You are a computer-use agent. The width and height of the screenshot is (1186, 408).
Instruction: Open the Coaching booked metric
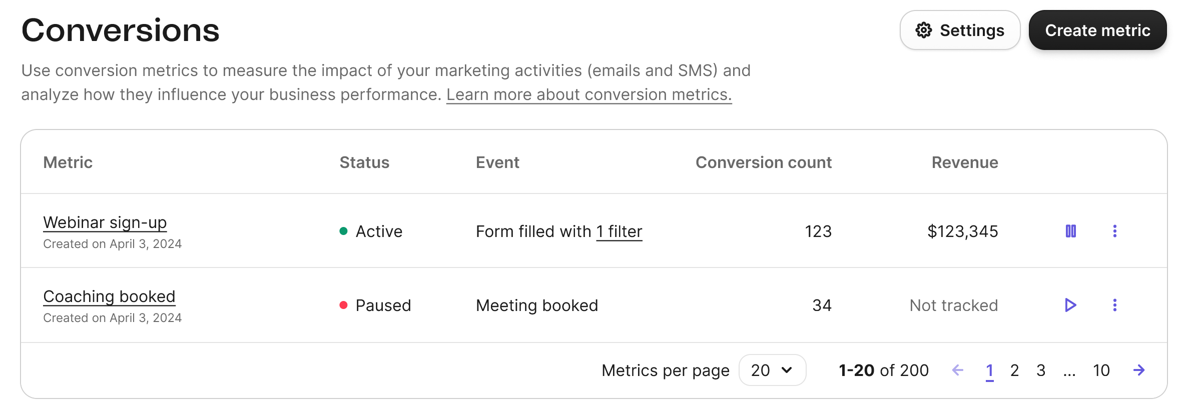tap(109, 296)
